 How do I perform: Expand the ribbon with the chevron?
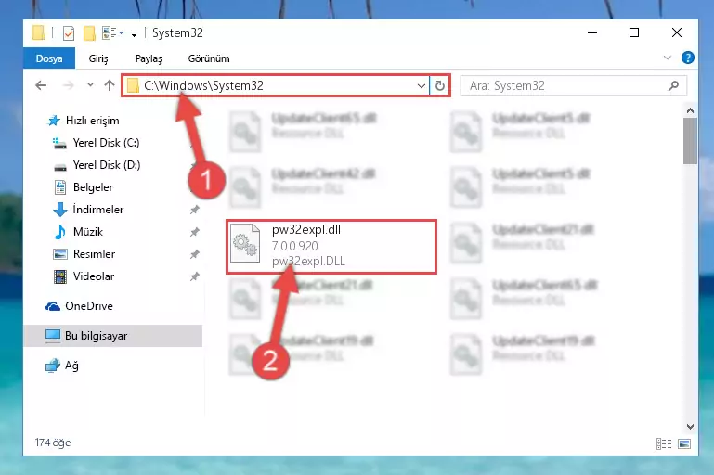coord(667,58)
